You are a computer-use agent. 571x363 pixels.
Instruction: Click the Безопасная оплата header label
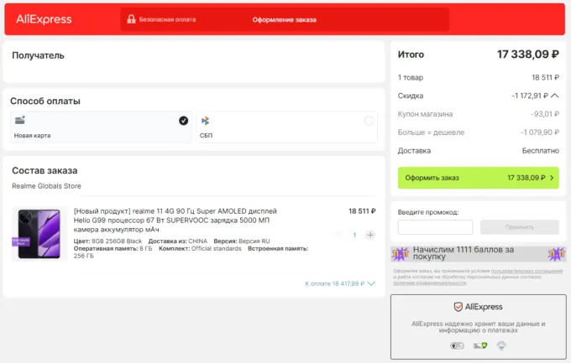(167, 19)
